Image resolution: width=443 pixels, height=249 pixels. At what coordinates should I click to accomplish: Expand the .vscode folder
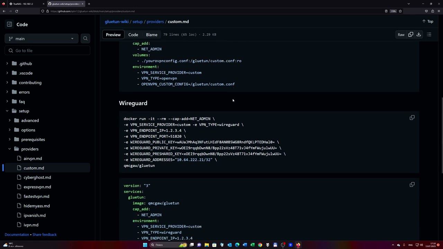(x=7, y=73)
